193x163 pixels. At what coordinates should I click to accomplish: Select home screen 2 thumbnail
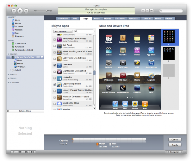[169, 53]
